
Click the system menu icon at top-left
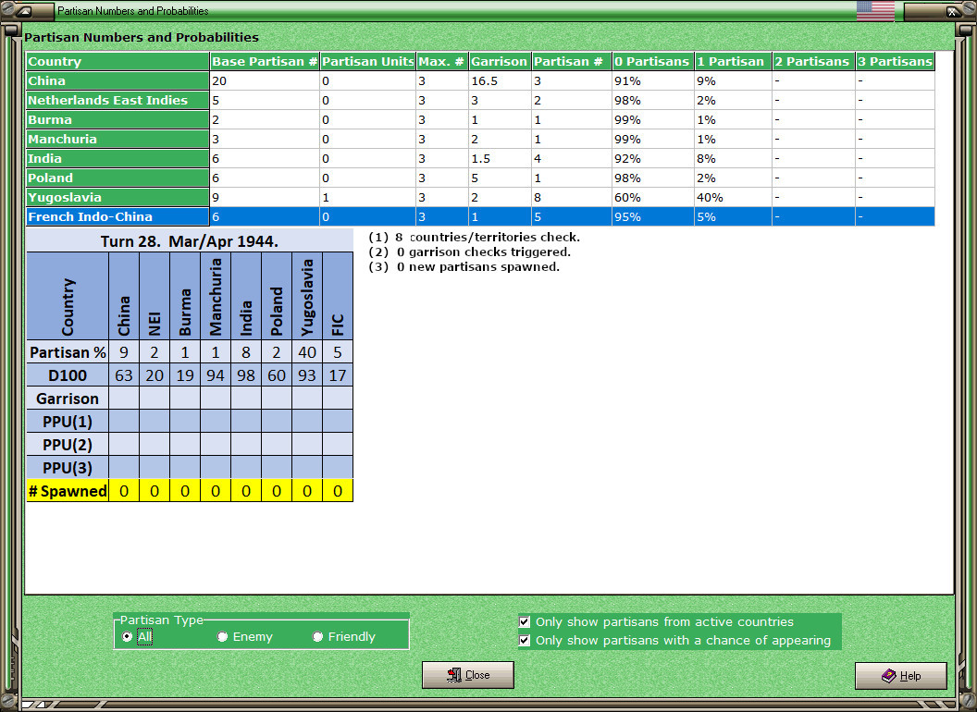pos(24,10)
